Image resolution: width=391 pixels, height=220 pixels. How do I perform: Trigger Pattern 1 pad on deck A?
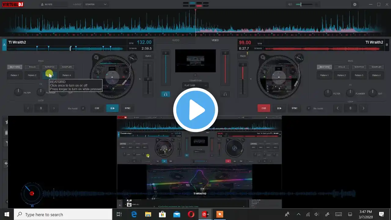(x=15, y=75)
